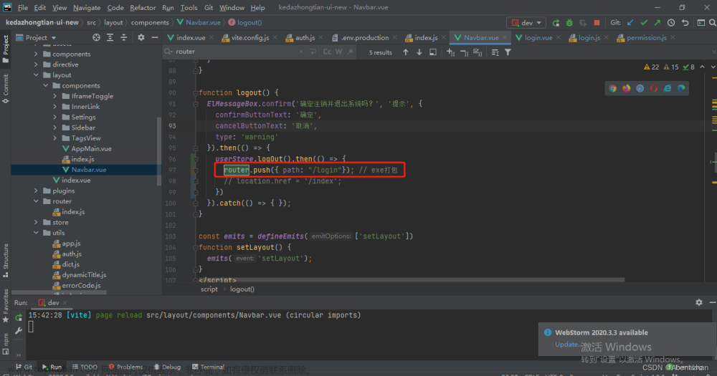
Task: Go to next search occurrence arrow
Action: [419, 52]
